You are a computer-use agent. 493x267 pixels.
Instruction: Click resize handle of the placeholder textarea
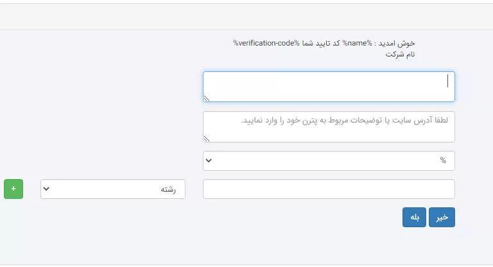(x=207, y=139)
